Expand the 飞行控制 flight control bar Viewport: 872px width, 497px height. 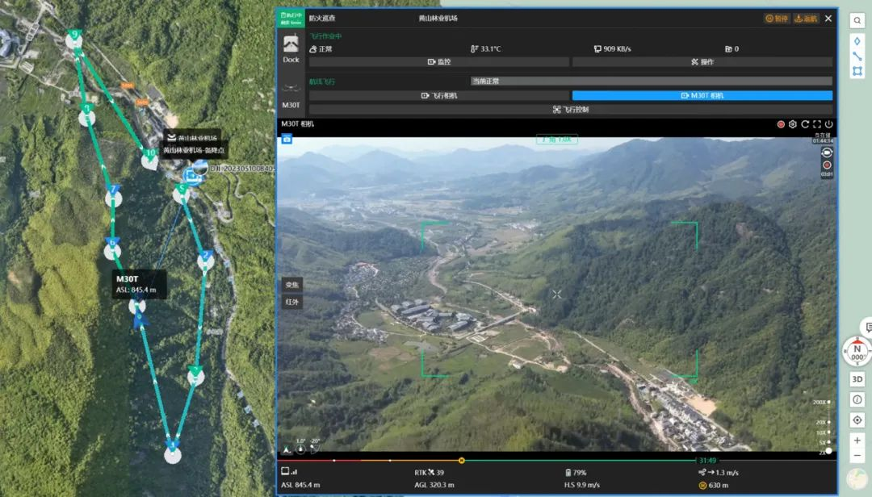click(x=571, y=110)
